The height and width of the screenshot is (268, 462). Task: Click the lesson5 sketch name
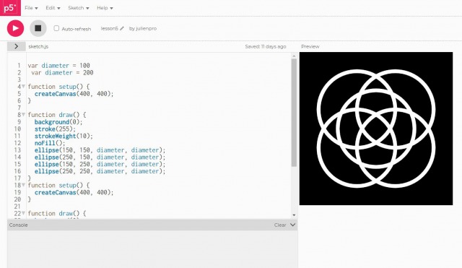[x=109, y=29]
